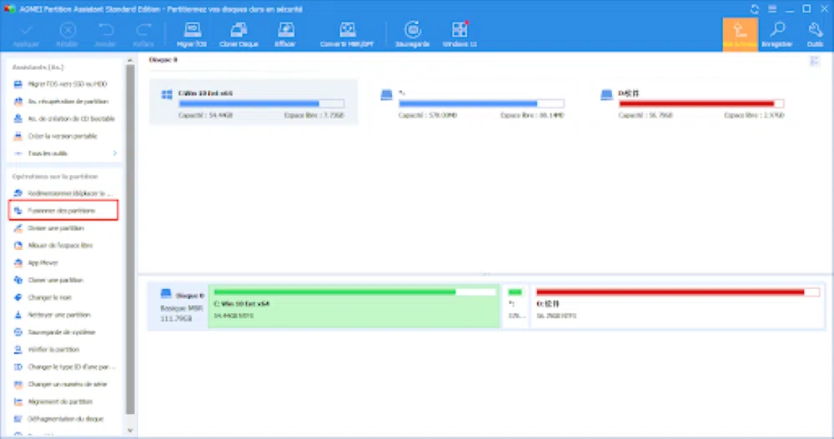
Task: Launch Migrer l'OS vers SSD ou HDD wizard
Action: tap(59, 84)
